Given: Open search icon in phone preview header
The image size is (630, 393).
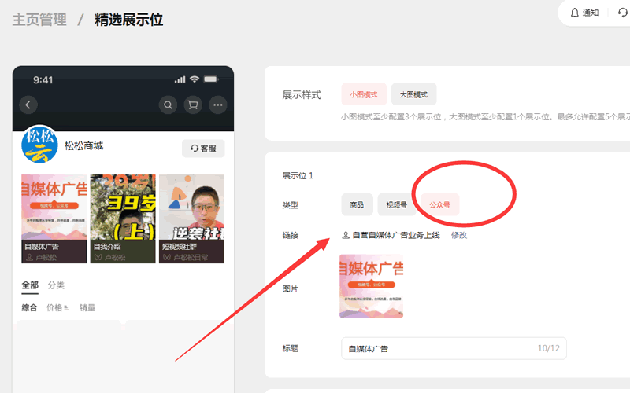Looking at the screenshot, I should click(x=168, y=105).
